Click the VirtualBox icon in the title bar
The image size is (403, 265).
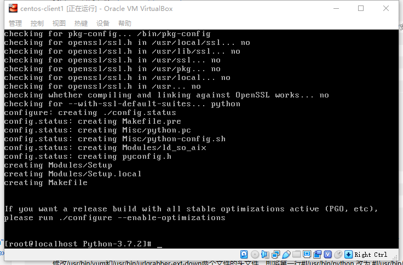click(x=13, y=8)
